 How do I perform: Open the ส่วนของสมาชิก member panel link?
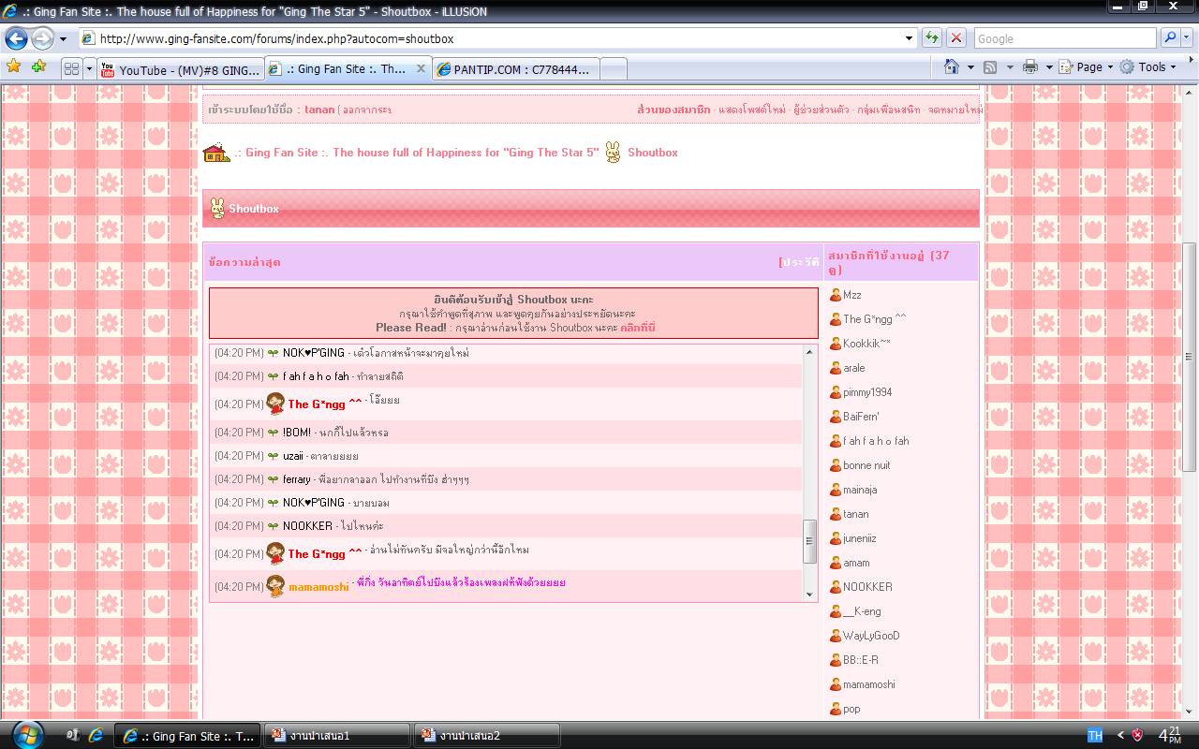(x=674, y=110)
